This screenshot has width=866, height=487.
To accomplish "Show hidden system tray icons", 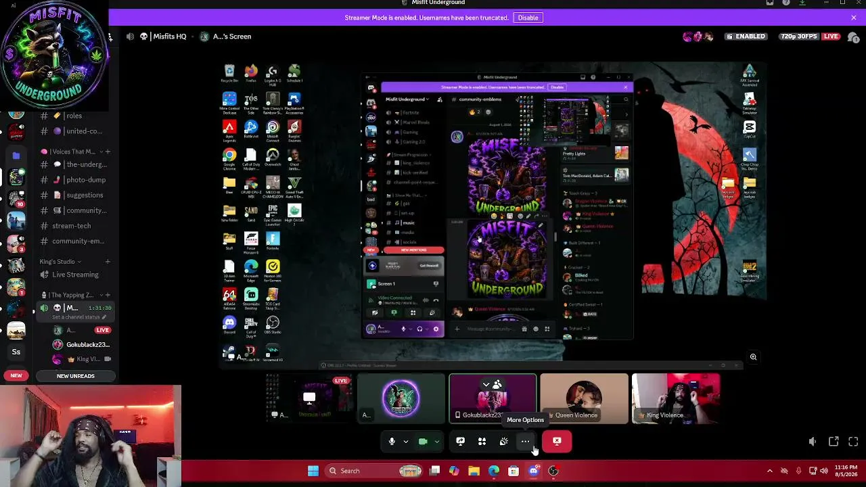I will (769, 471).
